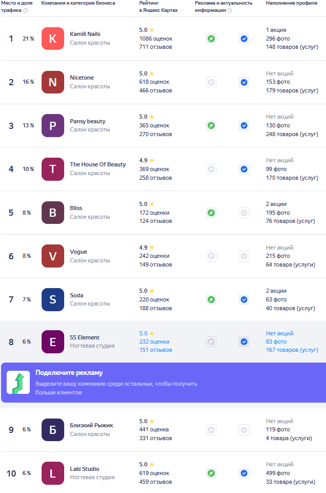
Task: Click Kamili Nails blue verified checkmark
Action: (244, 39)
